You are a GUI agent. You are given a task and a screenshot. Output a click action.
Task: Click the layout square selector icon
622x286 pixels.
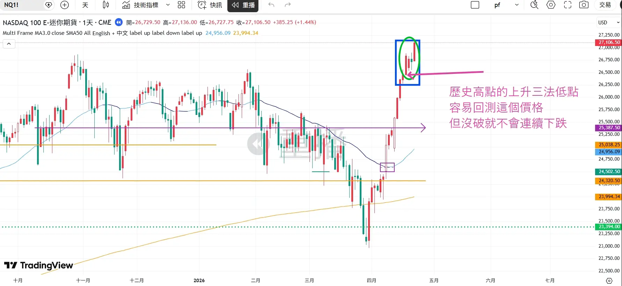coord(475,5)
